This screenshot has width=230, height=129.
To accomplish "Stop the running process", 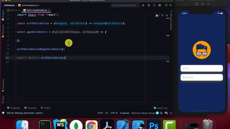I will (160, 5).
